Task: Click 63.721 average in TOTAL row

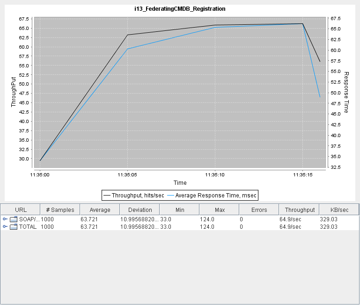Action: (89, 227)
